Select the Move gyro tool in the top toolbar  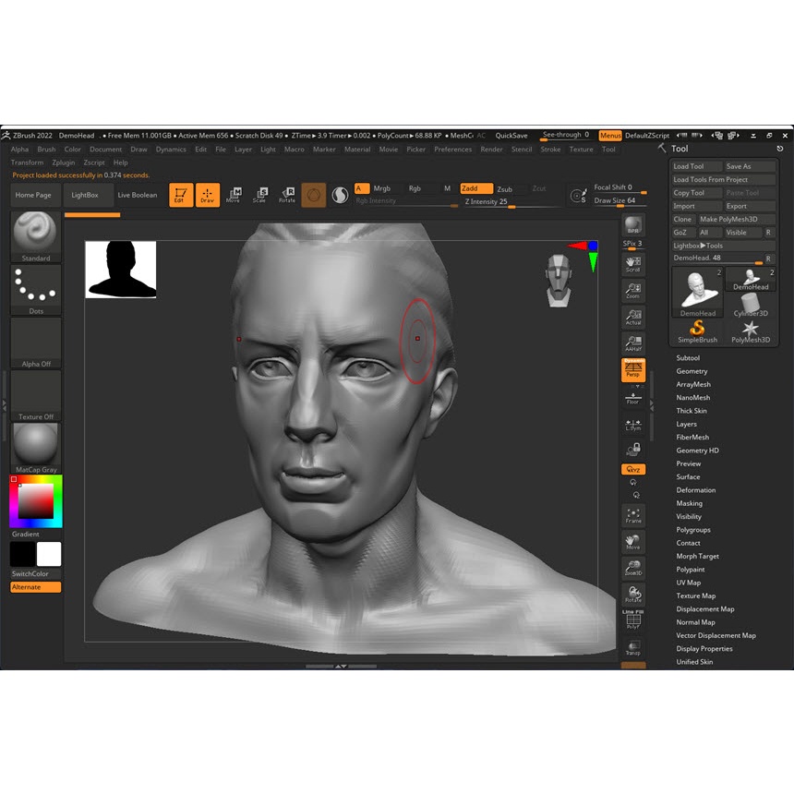coord(234,193)
